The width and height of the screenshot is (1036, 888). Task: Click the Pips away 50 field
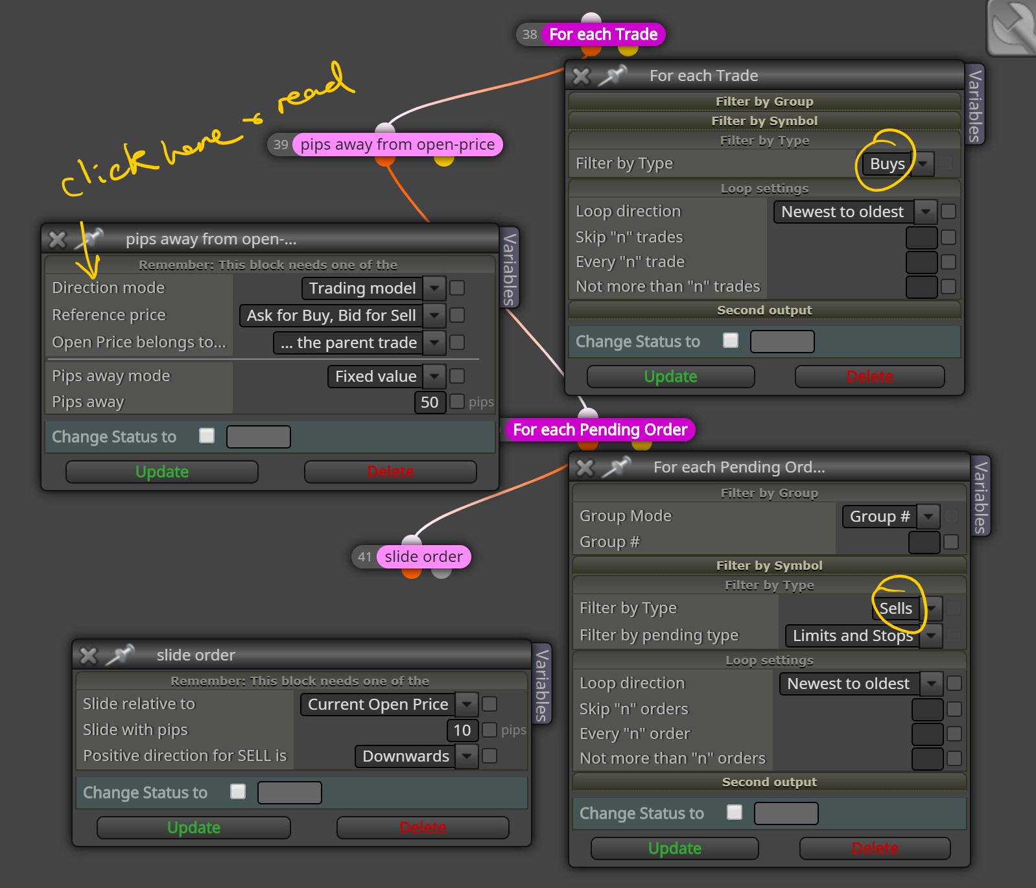(430, 403)
